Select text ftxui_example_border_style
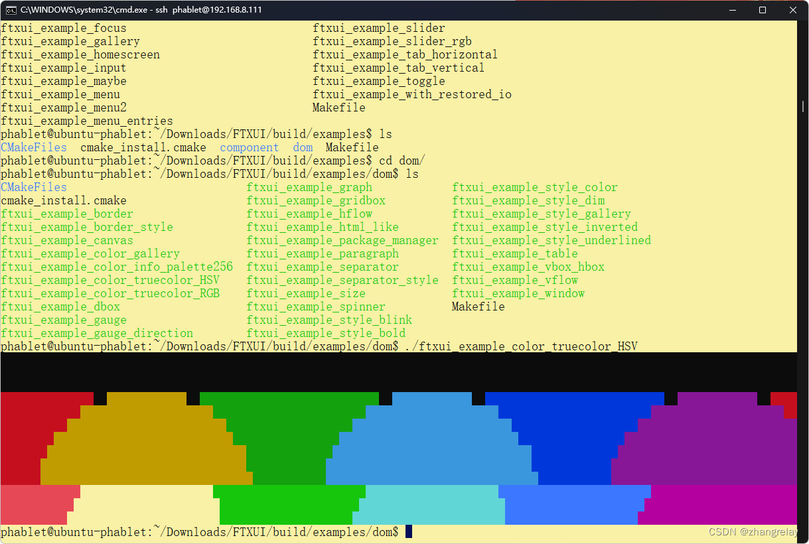 click(x=87, y=227)
